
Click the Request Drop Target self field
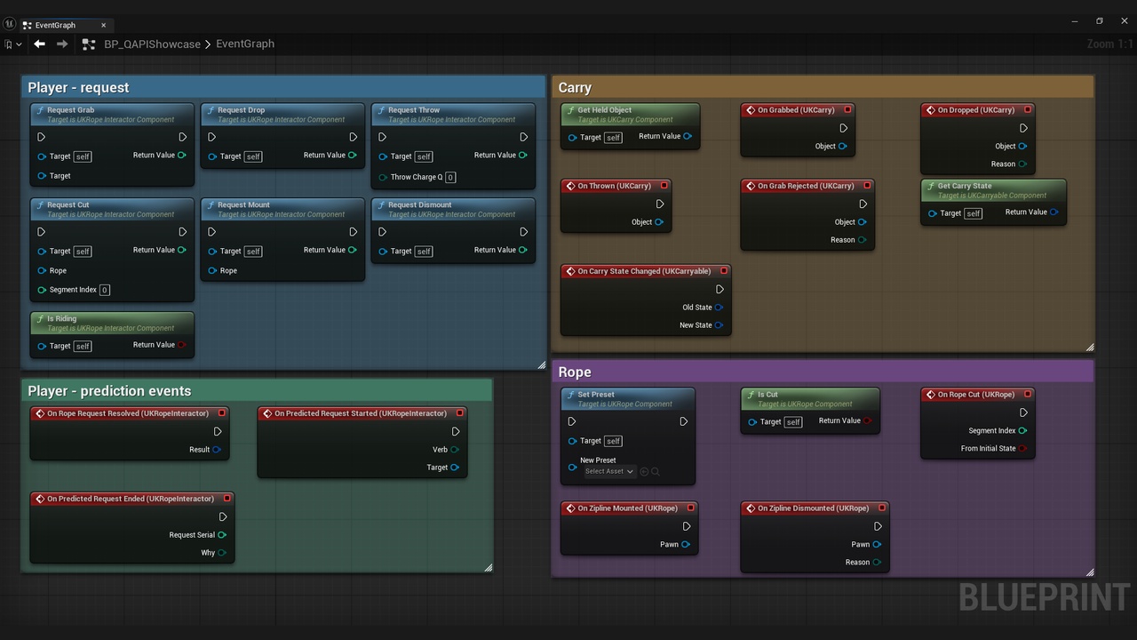(x=253, y=156)
